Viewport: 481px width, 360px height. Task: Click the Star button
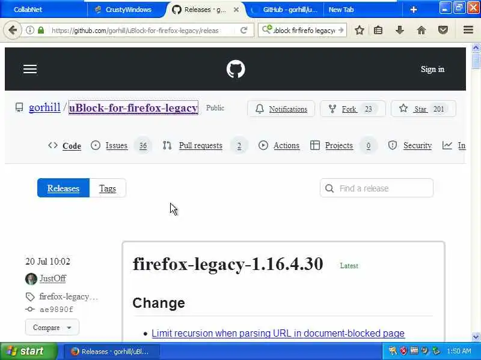pos(423,109)
